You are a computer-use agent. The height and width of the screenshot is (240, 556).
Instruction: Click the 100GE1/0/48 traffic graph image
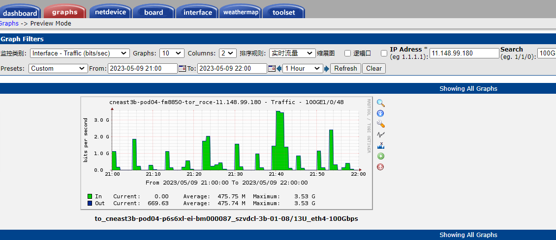tap(227, 153)
